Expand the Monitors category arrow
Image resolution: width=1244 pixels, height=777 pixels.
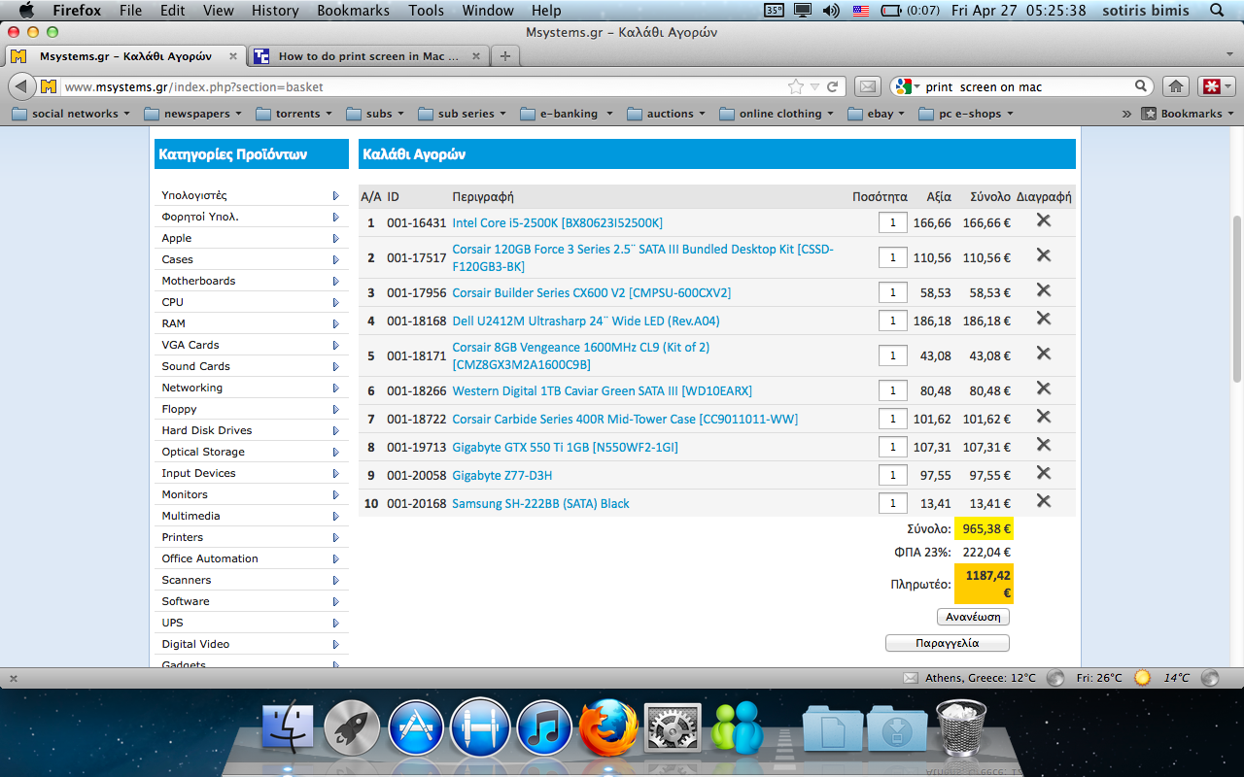click(x=336, y=494)
